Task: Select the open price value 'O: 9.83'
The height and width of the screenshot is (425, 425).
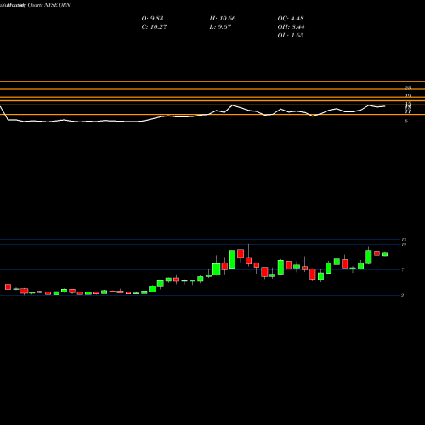Action: point(152,18)
